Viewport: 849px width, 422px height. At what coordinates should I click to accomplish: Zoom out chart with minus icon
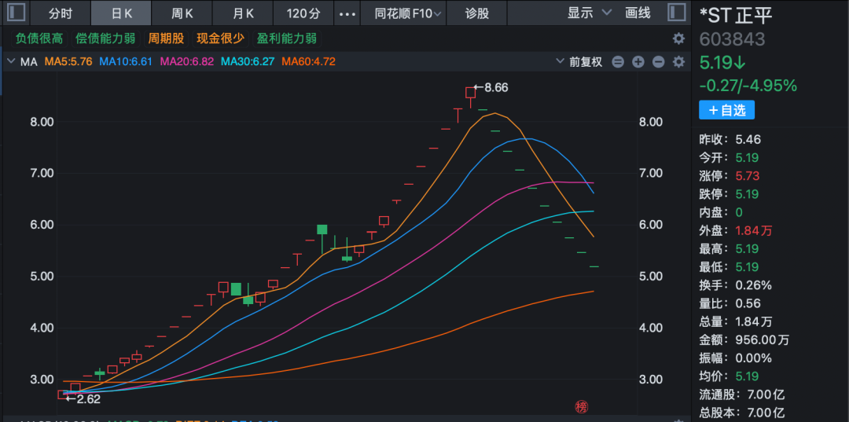pyautogui.click(x=659, y=62)
